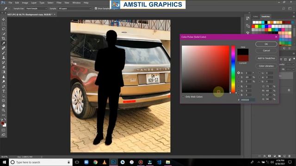This screenshot has height=166, width=296.
Task: Select the Healing Brush tool
Action: click(3, 48)
